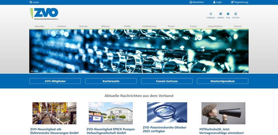
Task: Click the Karriereseite button
Action: (111, 81)
